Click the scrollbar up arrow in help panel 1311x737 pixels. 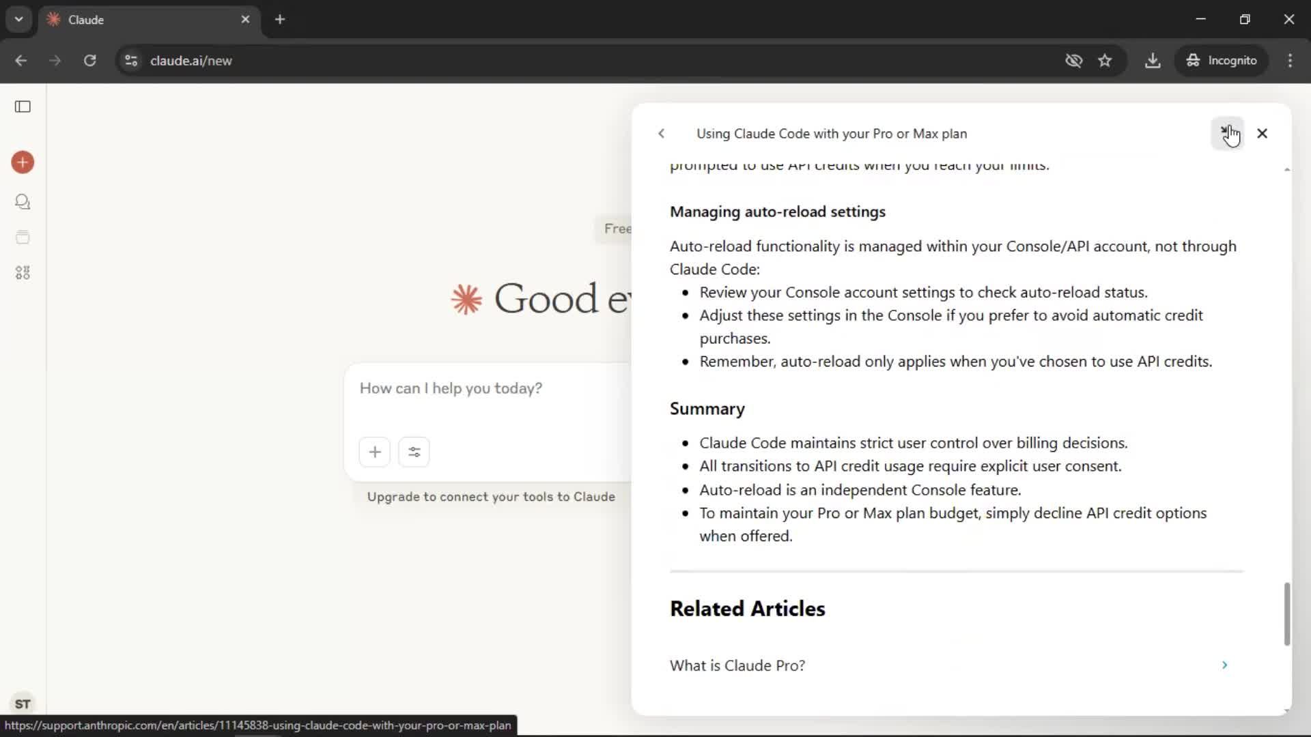1287,169
